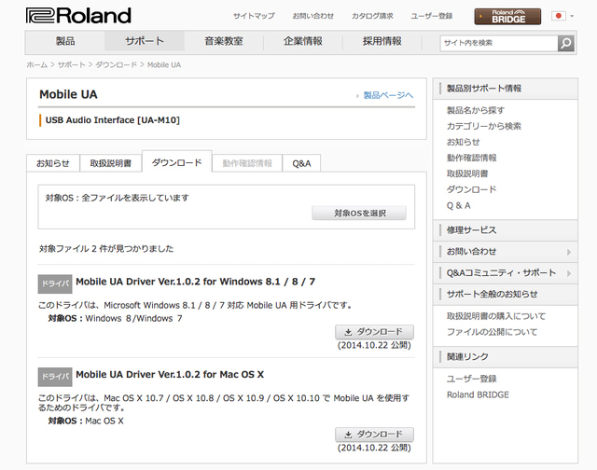The width and height of the screenshot is (597, 470).
Task: Focus the サイト内を検索 search field
Action: (498, 43)
